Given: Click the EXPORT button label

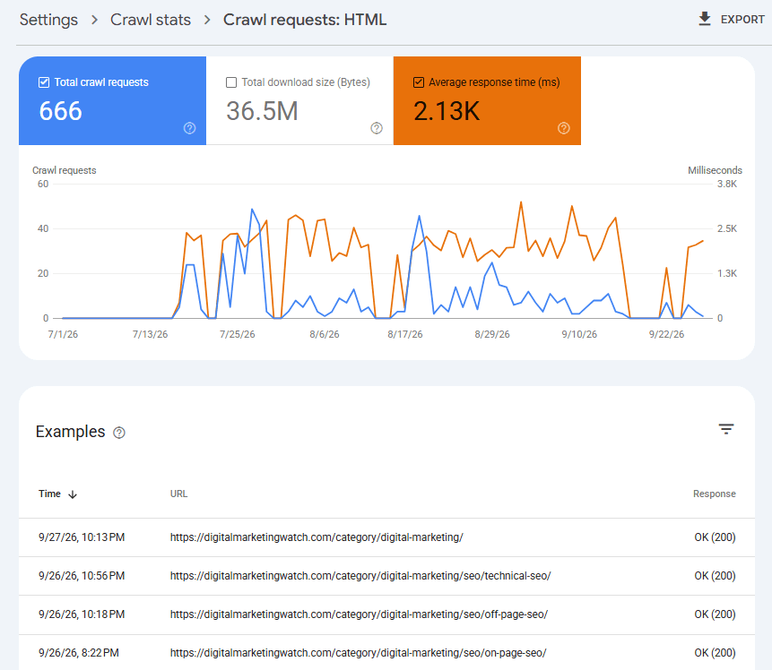Looking at the screenshot, I should (x=742, y=20).
